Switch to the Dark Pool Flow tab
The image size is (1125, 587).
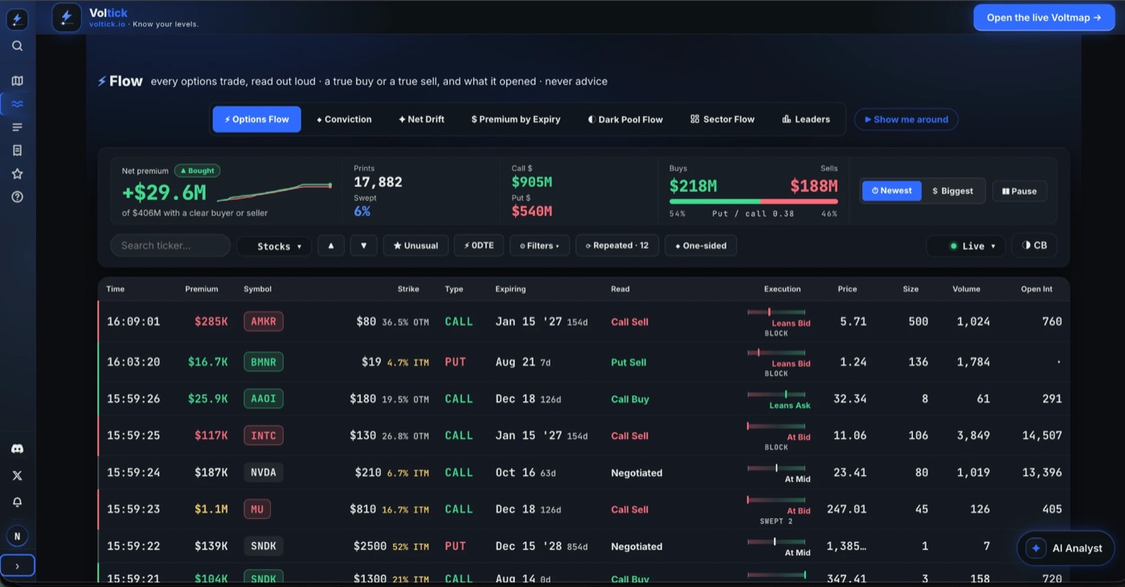625,120
